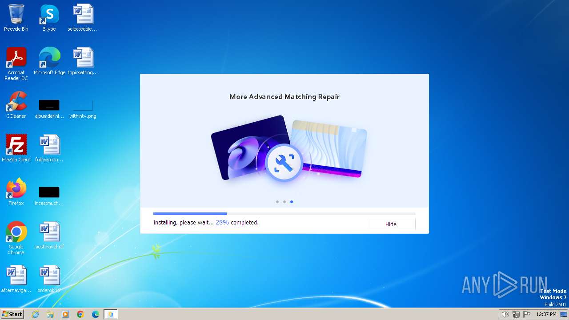Select the withintv.png file icon
Screen dimensions: 569x320
click(83, 108)
